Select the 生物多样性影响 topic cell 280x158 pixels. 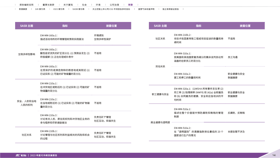[x=26, y=54]
